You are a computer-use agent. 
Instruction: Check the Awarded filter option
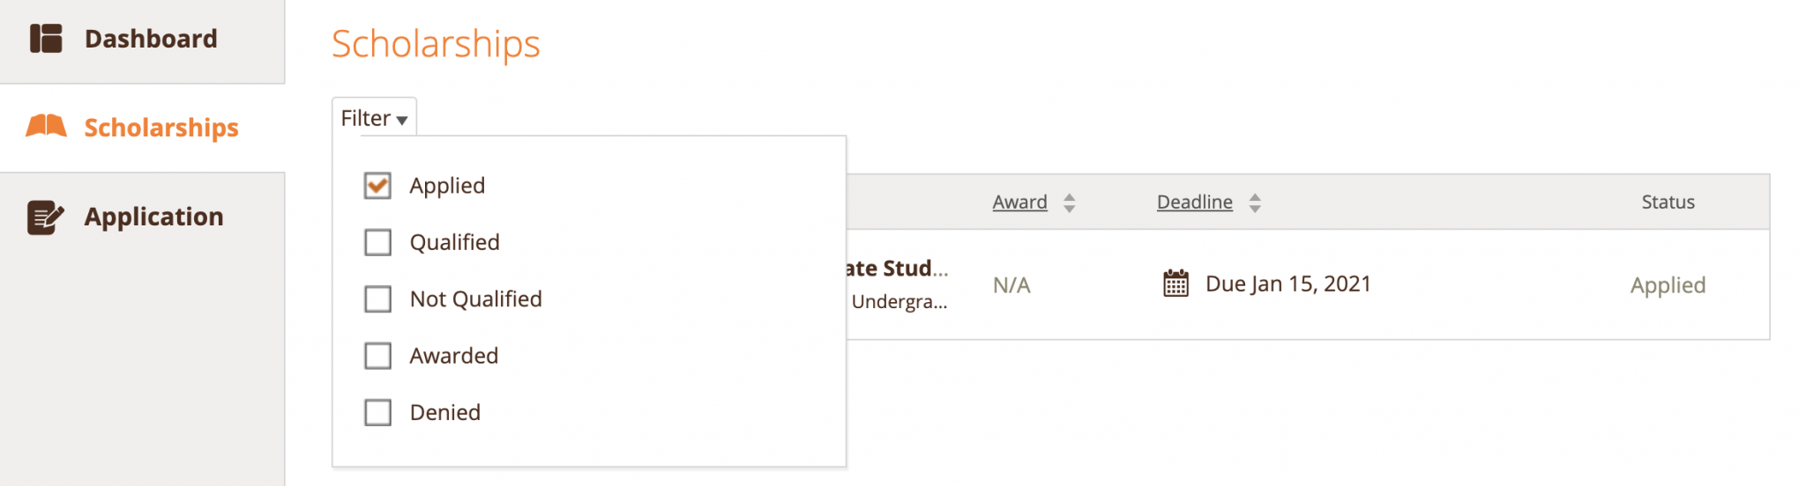pyautogui.click(x=377, y=356)
